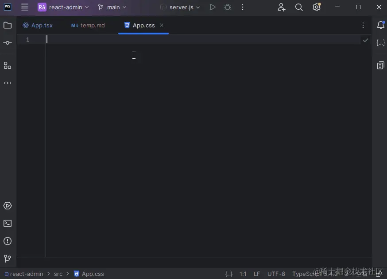Screen dimensions: 387x279
Task: Click react-admin breadcrumb in status bar
Action: point(24,274)
